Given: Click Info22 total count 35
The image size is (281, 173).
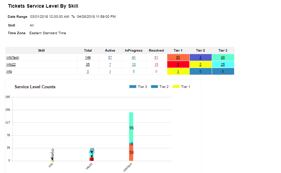Looking at the screenshot, I should pyautogui.click(x=88, y=65).
